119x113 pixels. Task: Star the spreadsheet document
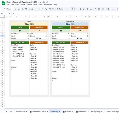[40, 2]
